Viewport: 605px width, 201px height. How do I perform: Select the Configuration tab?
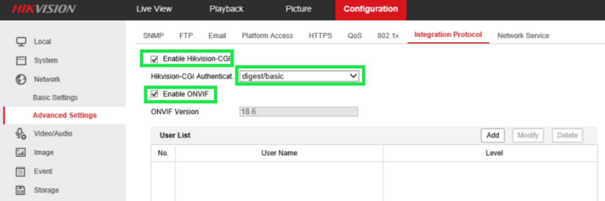[370, 10]
